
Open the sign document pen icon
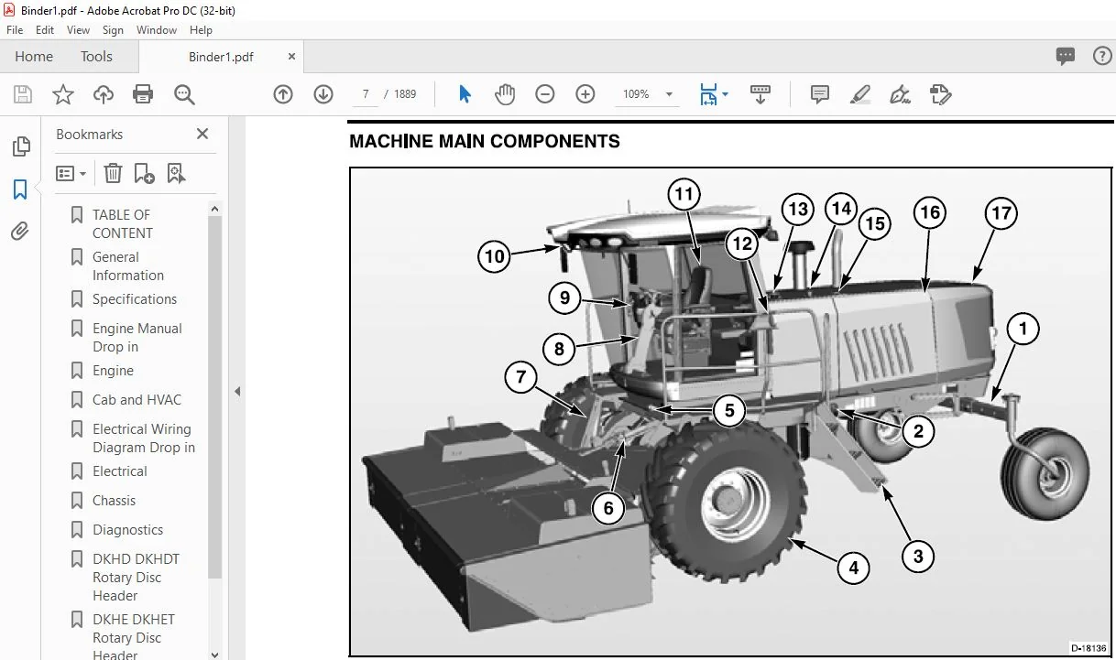click(x=901, y=94)
